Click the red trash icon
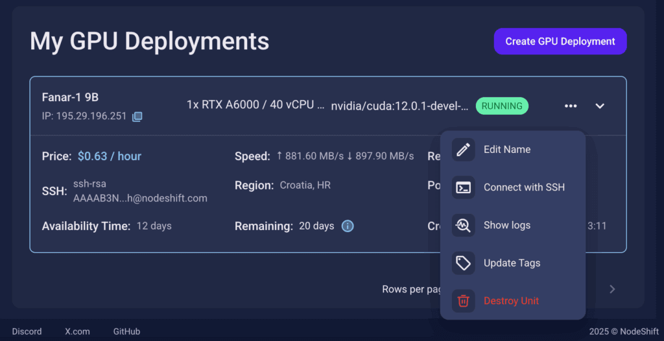 [x=463, y=301]
